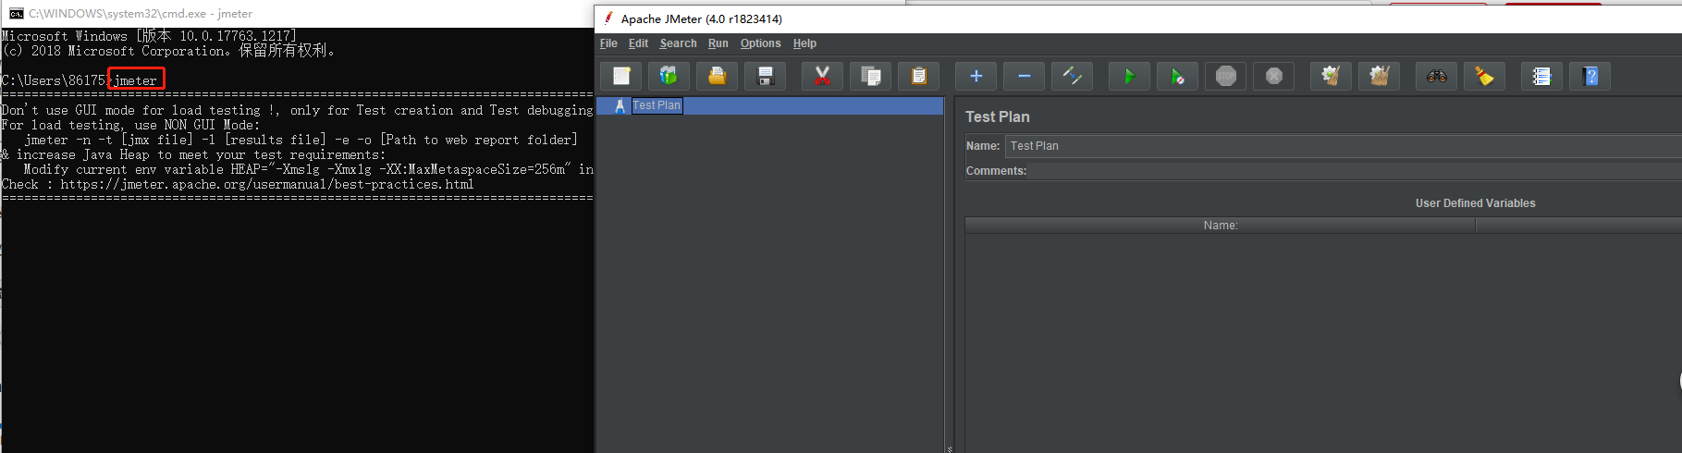Click the Name column header in variables table
1682x453 pixels.
click(1221, 226)
